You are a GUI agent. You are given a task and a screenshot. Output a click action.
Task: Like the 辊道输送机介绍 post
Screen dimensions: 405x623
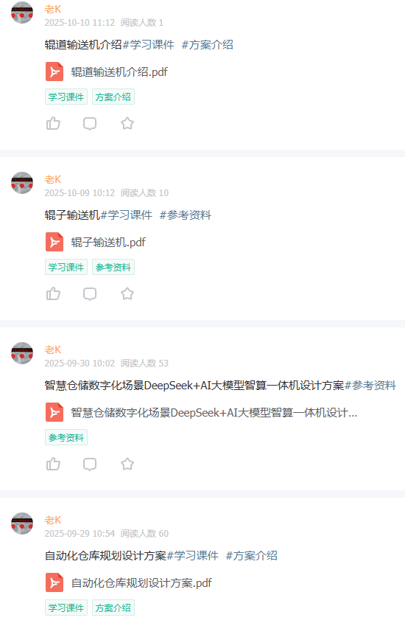coord(53,124)
